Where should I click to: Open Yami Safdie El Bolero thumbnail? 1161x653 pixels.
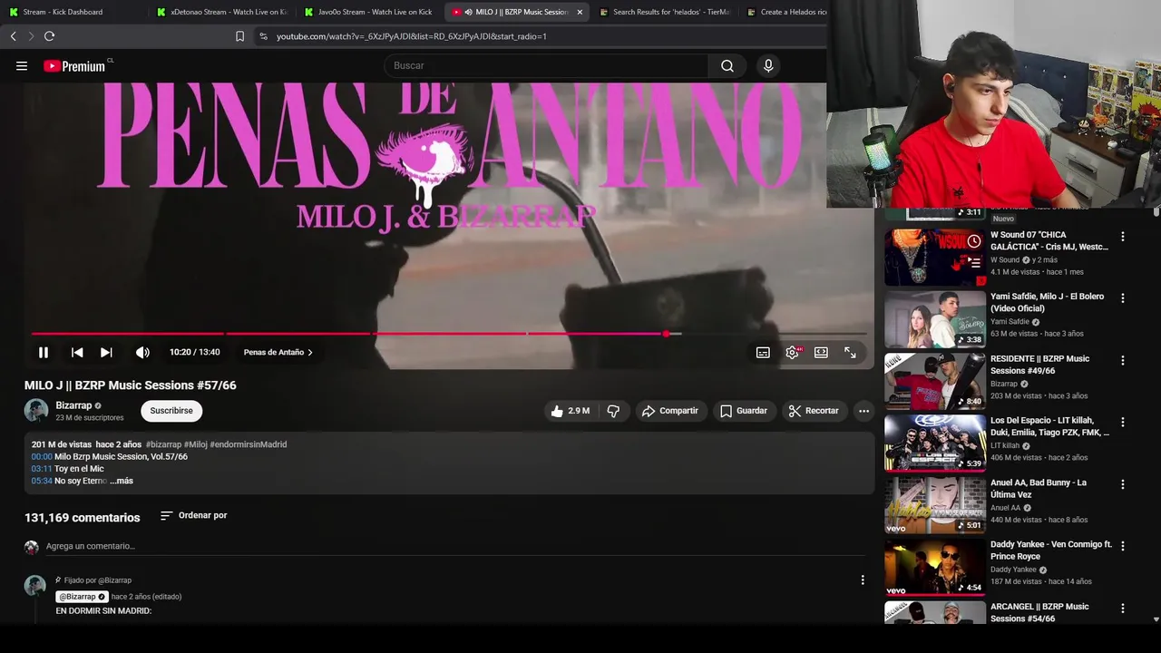tap(935, 319)
